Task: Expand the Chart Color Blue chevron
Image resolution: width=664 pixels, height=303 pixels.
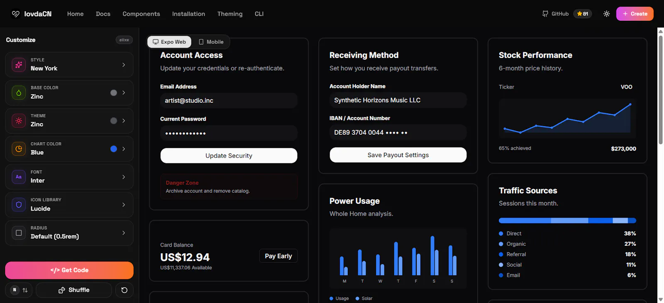Action: point(124,149)
